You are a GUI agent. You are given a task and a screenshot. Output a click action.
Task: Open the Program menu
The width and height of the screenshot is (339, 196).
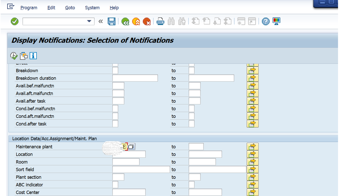(29, 7)
